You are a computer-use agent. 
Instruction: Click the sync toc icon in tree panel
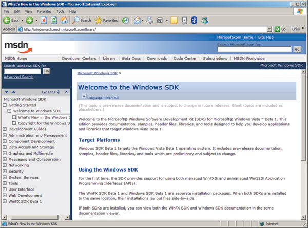point(59,92)
